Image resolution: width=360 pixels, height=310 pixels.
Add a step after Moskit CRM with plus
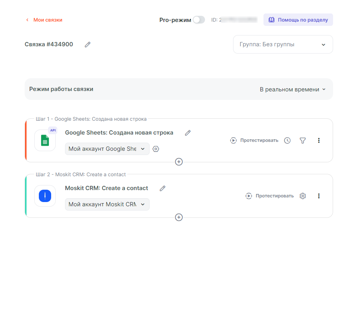pyautogui.click(x=179, y=217)
